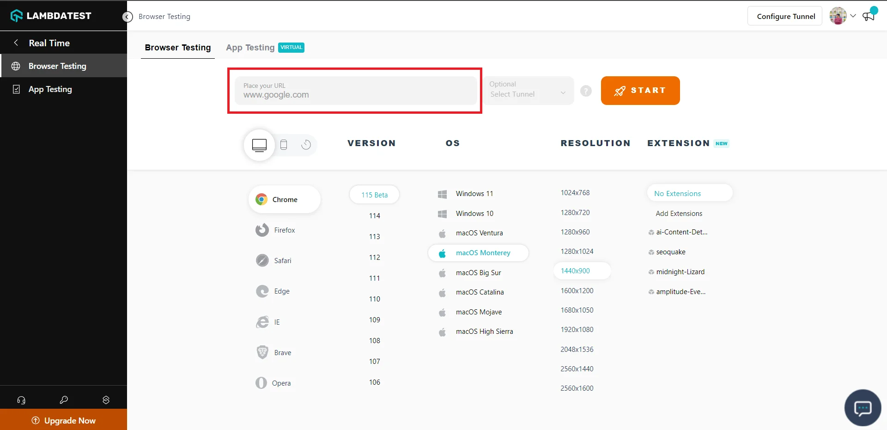The height and width of the screenshot is (430, 887).
Task: Pick the 1280x720 resolution
Action: [575, 213]
